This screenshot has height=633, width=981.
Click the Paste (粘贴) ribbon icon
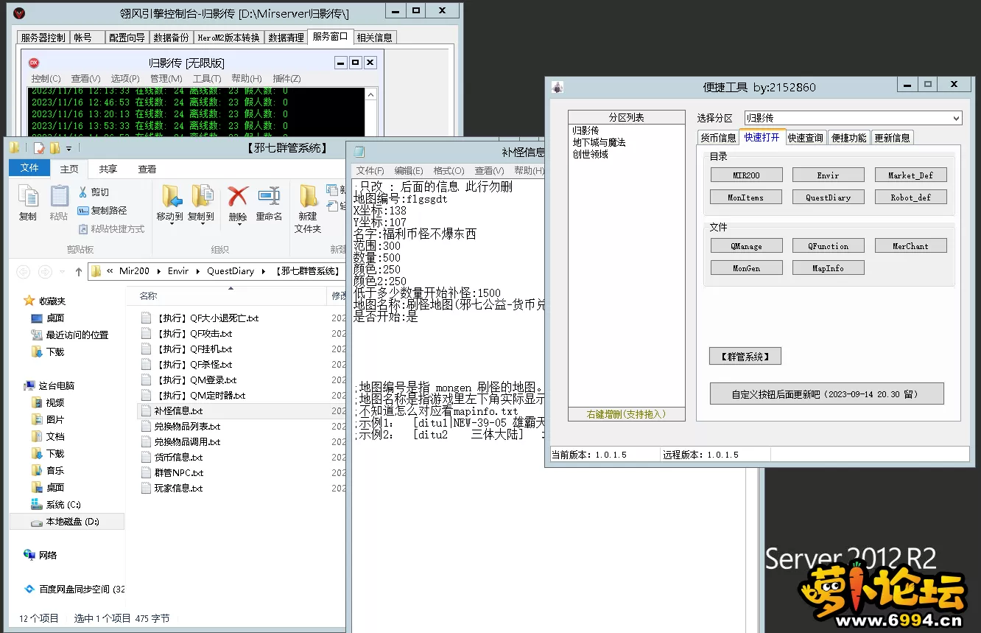click(x=59, y=203)
